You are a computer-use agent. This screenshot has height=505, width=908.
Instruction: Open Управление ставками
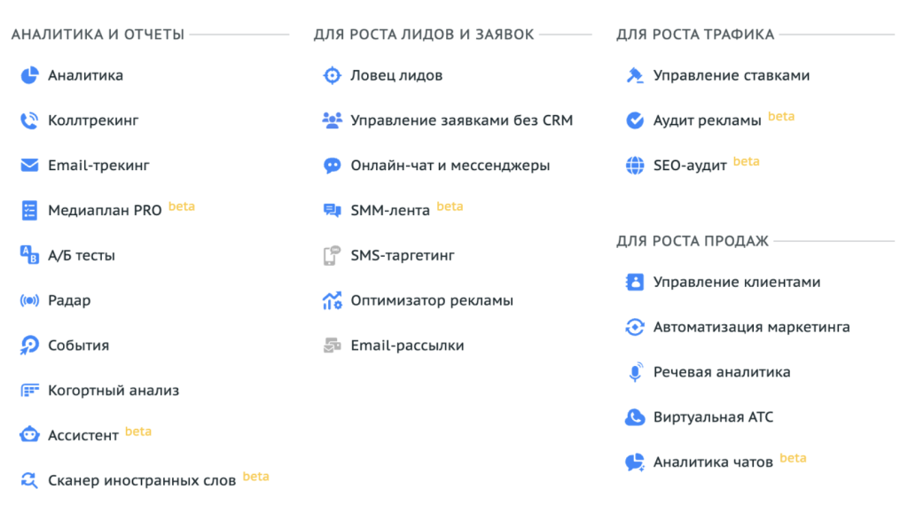click(x=732, y=75)
